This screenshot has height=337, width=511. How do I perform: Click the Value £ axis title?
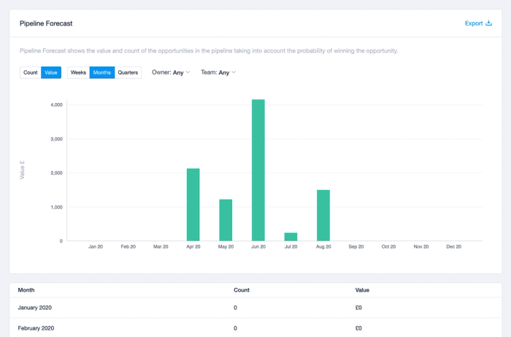(22, 170)
